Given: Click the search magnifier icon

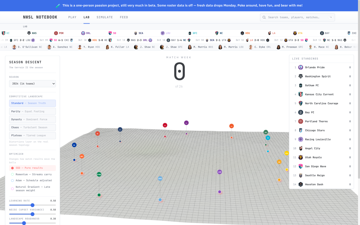Looking at the screenshot, I should (x=264, y=17).
